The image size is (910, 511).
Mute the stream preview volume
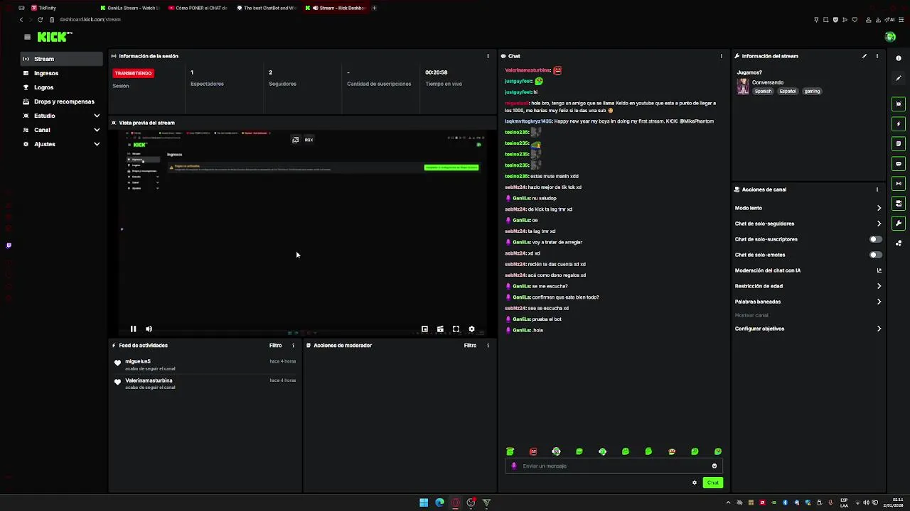[x=149, y=329]
